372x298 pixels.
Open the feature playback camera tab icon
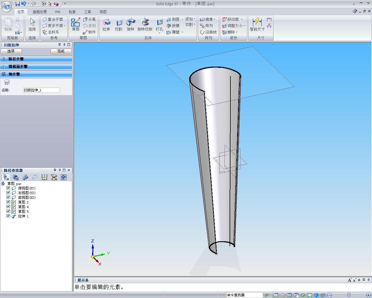click(x=54, y=177)
